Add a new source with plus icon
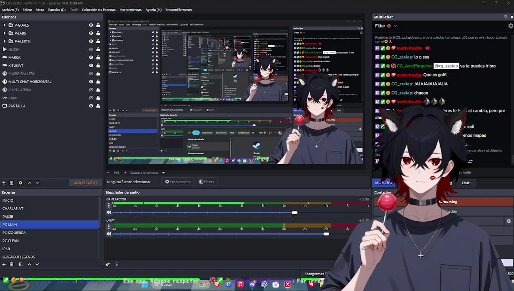Viewport: 514px width, 291px height. (4, 183)
